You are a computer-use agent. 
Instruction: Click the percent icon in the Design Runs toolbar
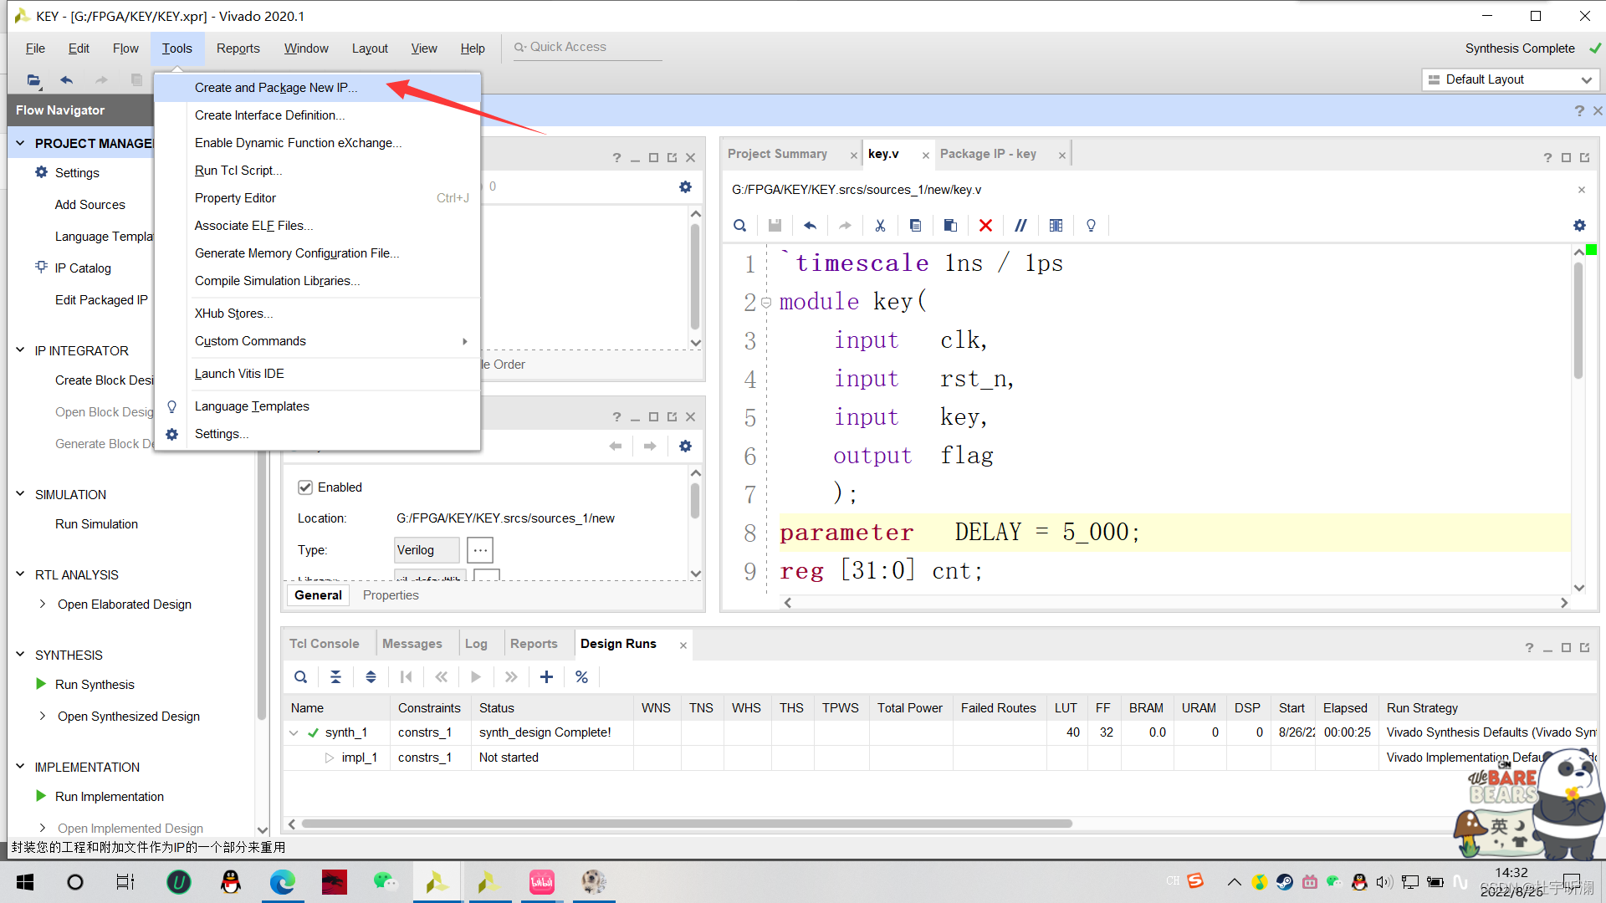click(x=581, y=677)
